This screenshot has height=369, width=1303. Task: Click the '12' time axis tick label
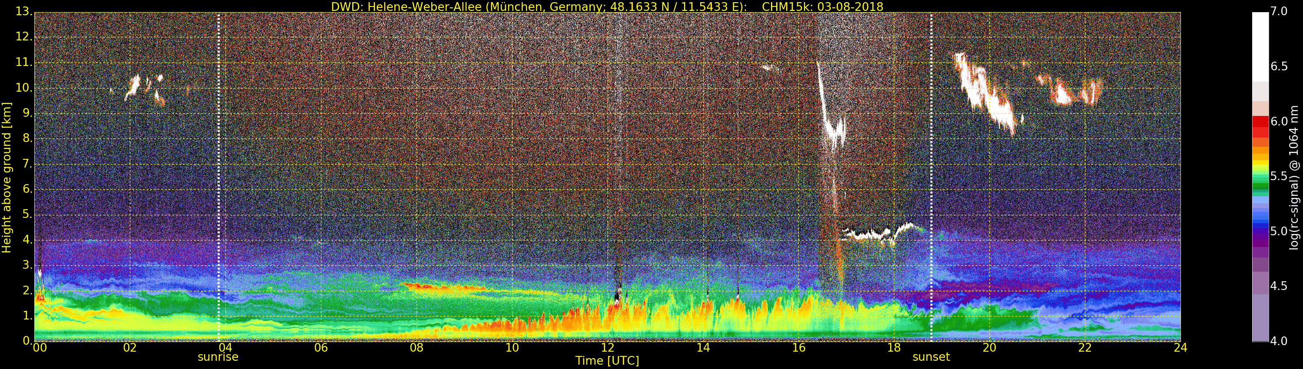tap(608, 347)
